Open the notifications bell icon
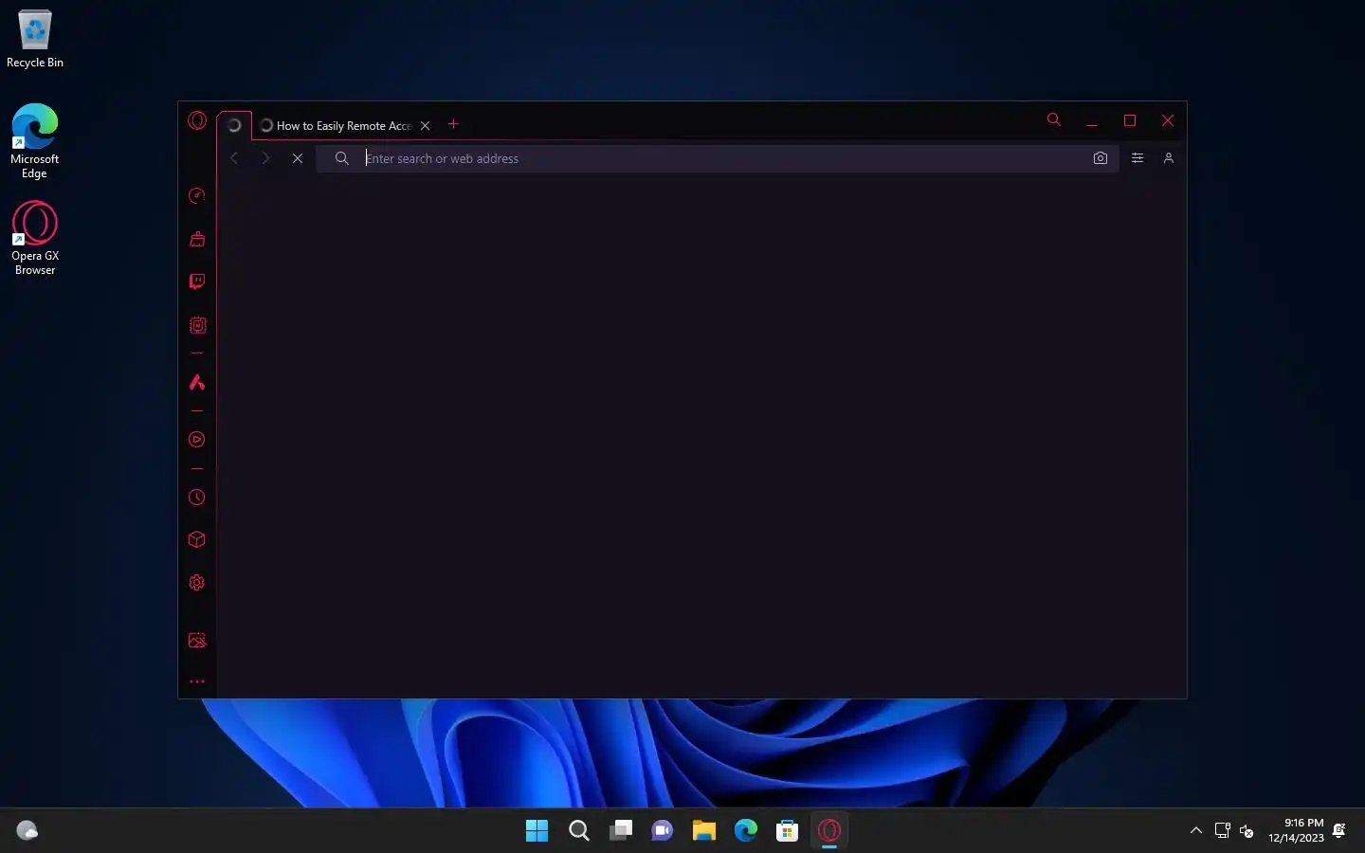1365x853 pixels. click(1339, 831)
